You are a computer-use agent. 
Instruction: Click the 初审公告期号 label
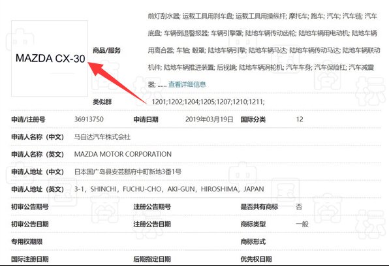coord(30,206)
